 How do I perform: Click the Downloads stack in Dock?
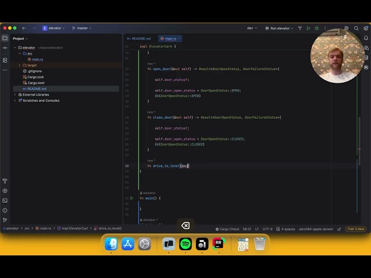[x=243, y=244]
